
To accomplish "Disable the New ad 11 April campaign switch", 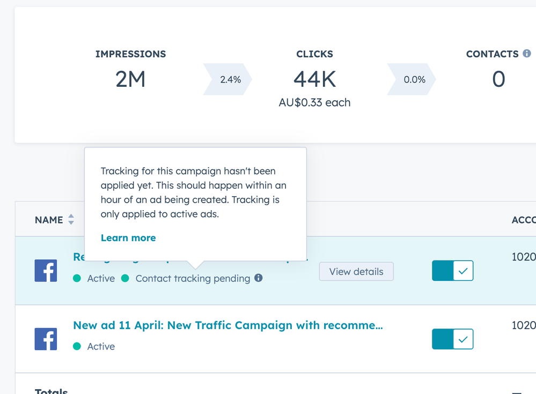I will [x=452, y=339].
